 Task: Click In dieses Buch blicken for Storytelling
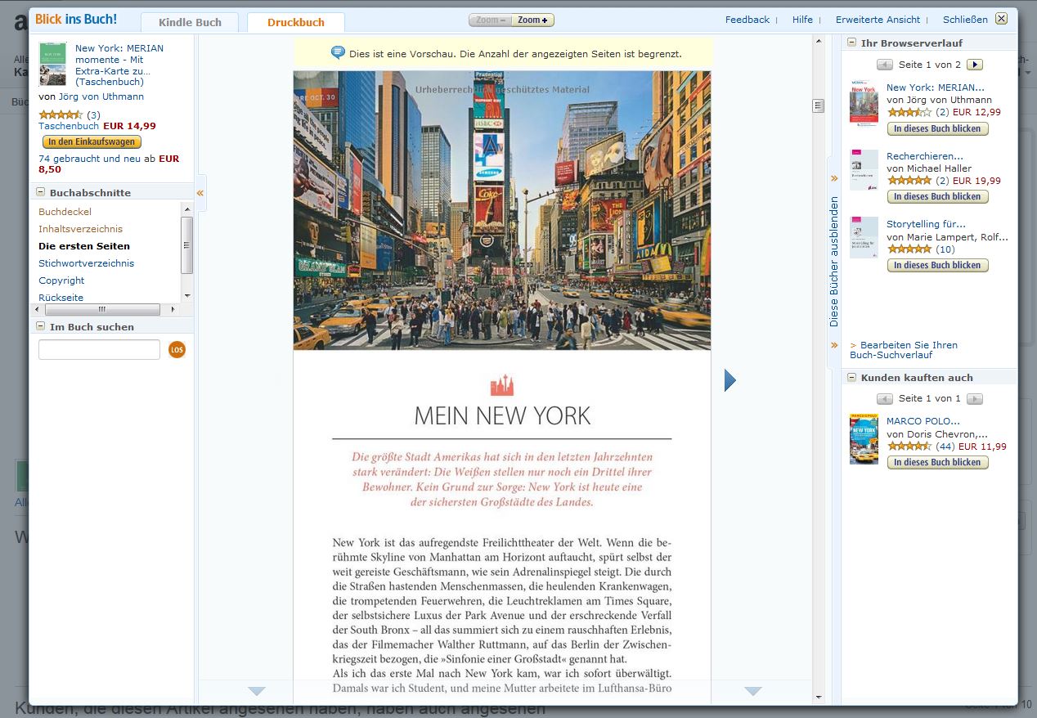[x=937, y=265]
